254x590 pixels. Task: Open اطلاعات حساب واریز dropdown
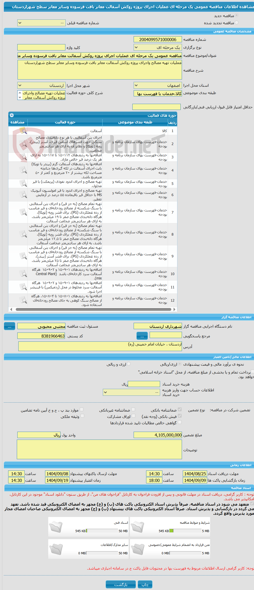(x=131, y=392)
